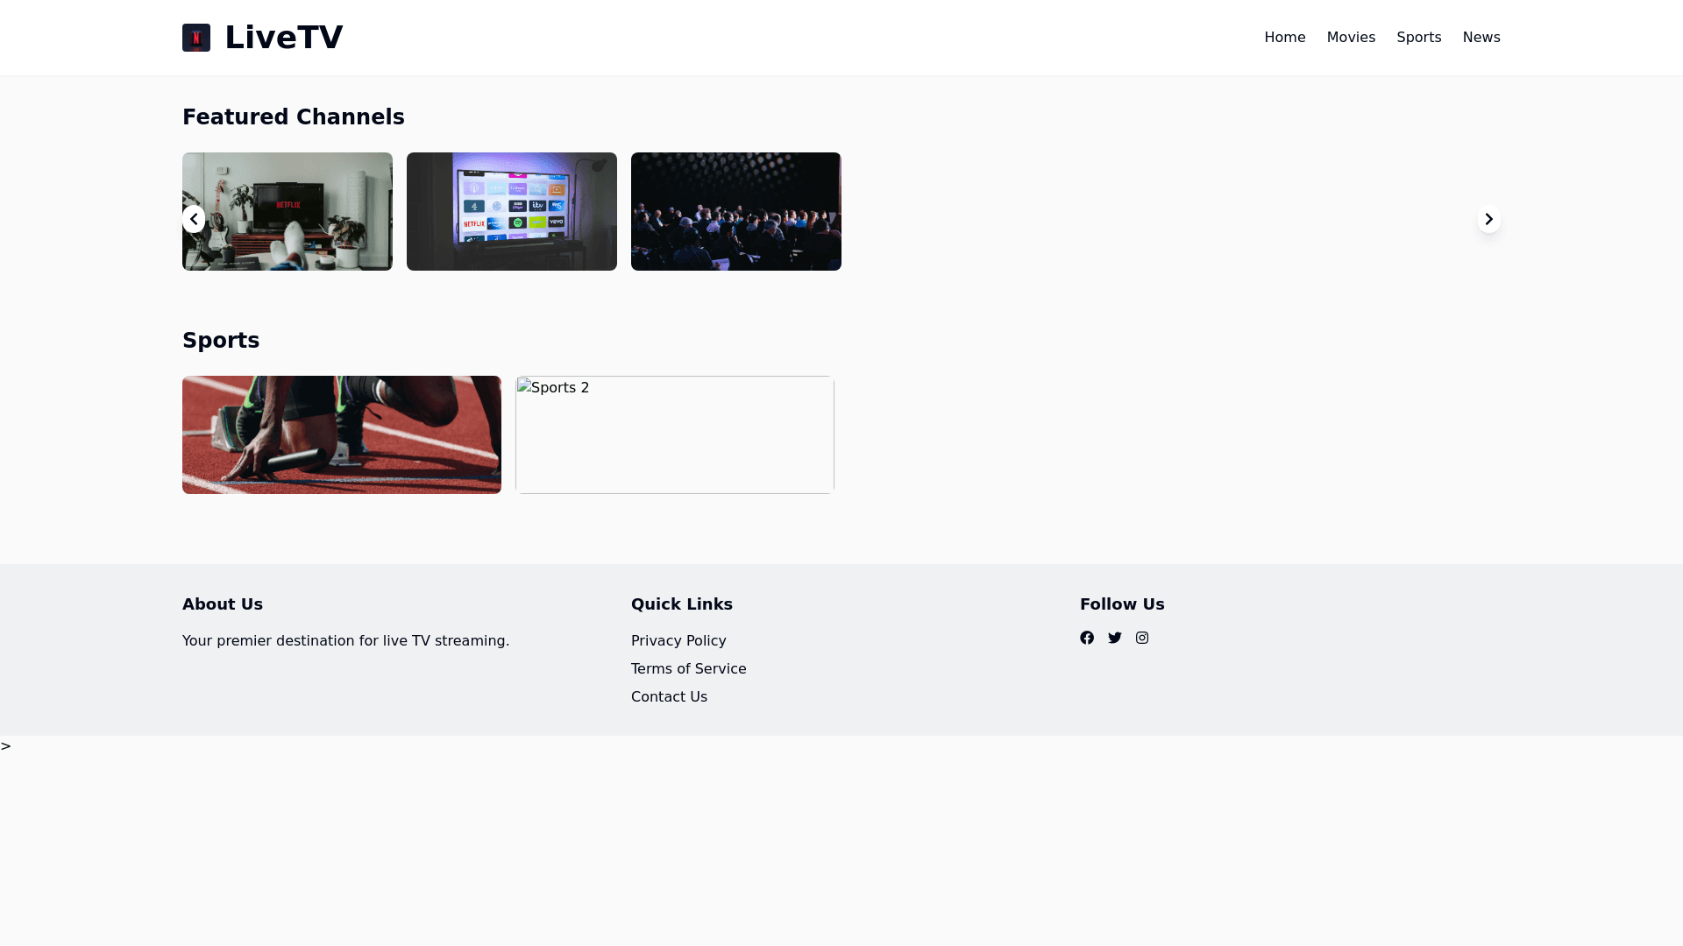Select the Netflix living room channel thumbnail
This screenshot has height=946, width=1683.
coord(298,211)
